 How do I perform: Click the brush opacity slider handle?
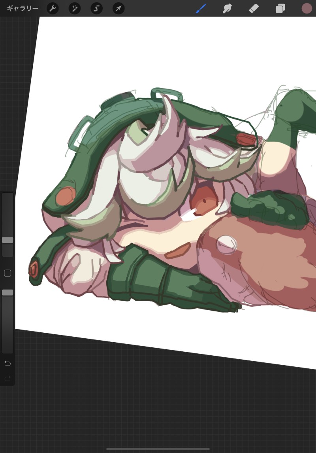point(8,292)
